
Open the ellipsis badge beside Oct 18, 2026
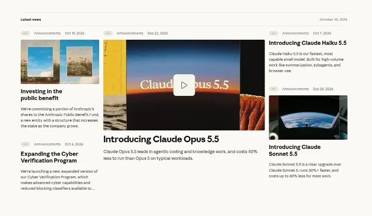click(x=25, y=33)
